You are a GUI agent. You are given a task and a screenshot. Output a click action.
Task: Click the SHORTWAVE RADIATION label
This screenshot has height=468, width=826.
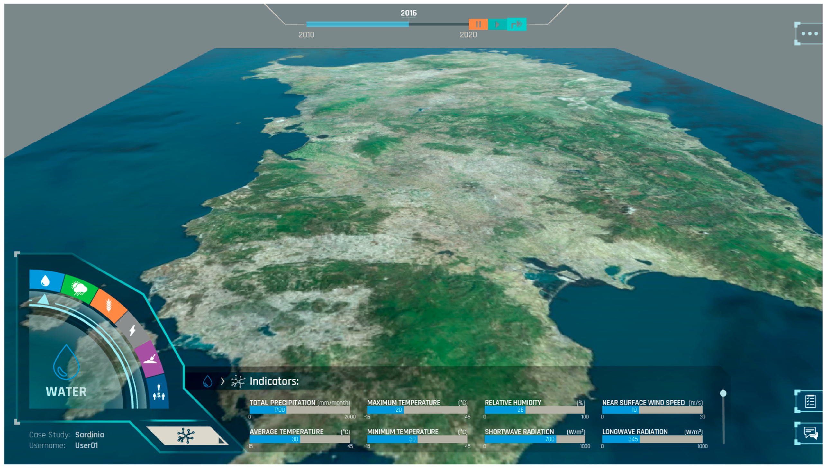point(519,432)
